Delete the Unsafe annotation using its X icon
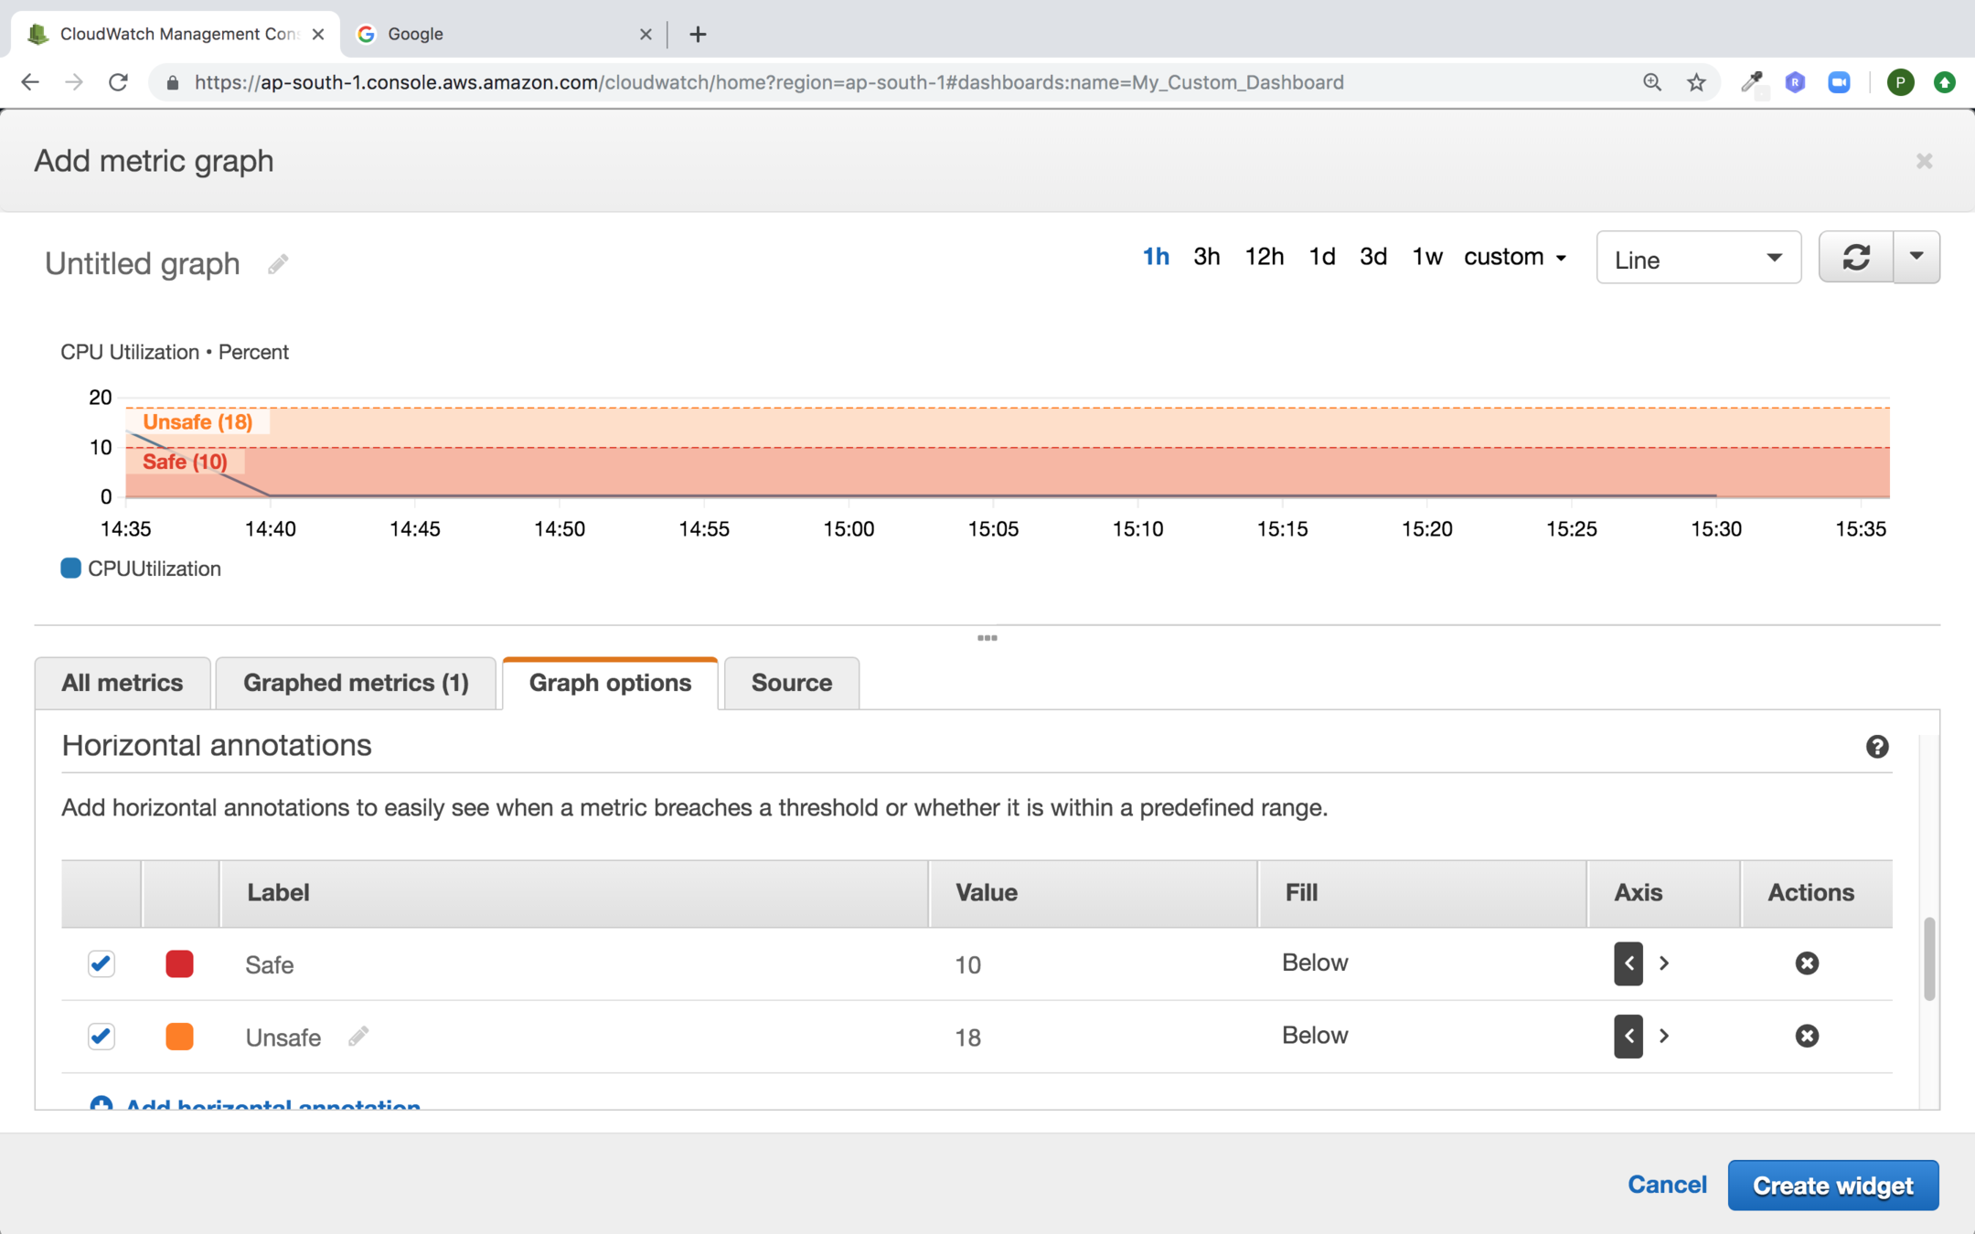This screenshot has width=1975, height=1234. tap(1806, 1036)
